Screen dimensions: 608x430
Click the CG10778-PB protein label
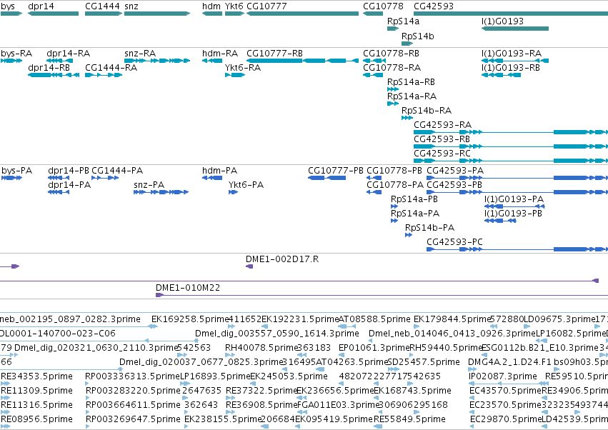[394, 171]
